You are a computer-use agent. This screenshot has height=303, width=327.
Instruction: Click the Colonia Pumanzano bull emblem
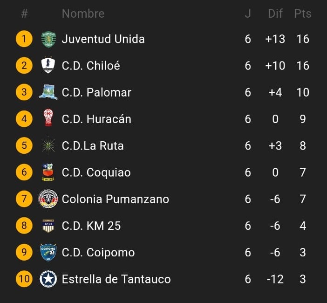48,199
